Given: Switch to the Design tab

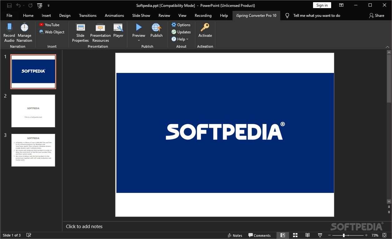Looking at the screenshot, I should (65, 16).
